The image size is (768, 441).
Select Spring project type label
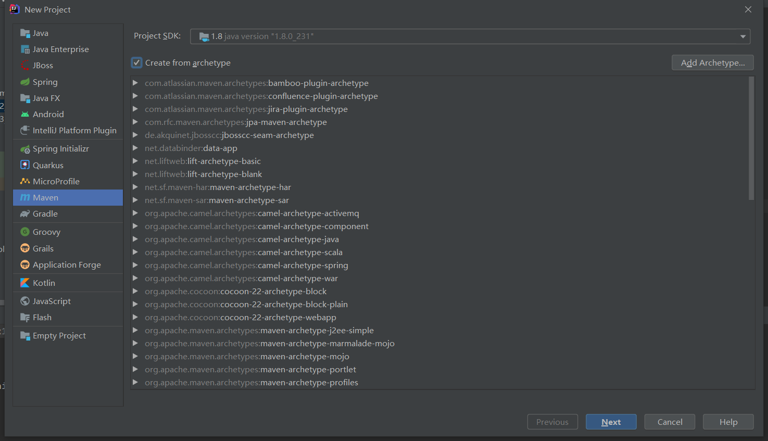pyautogui.click(x=45, y=82)
